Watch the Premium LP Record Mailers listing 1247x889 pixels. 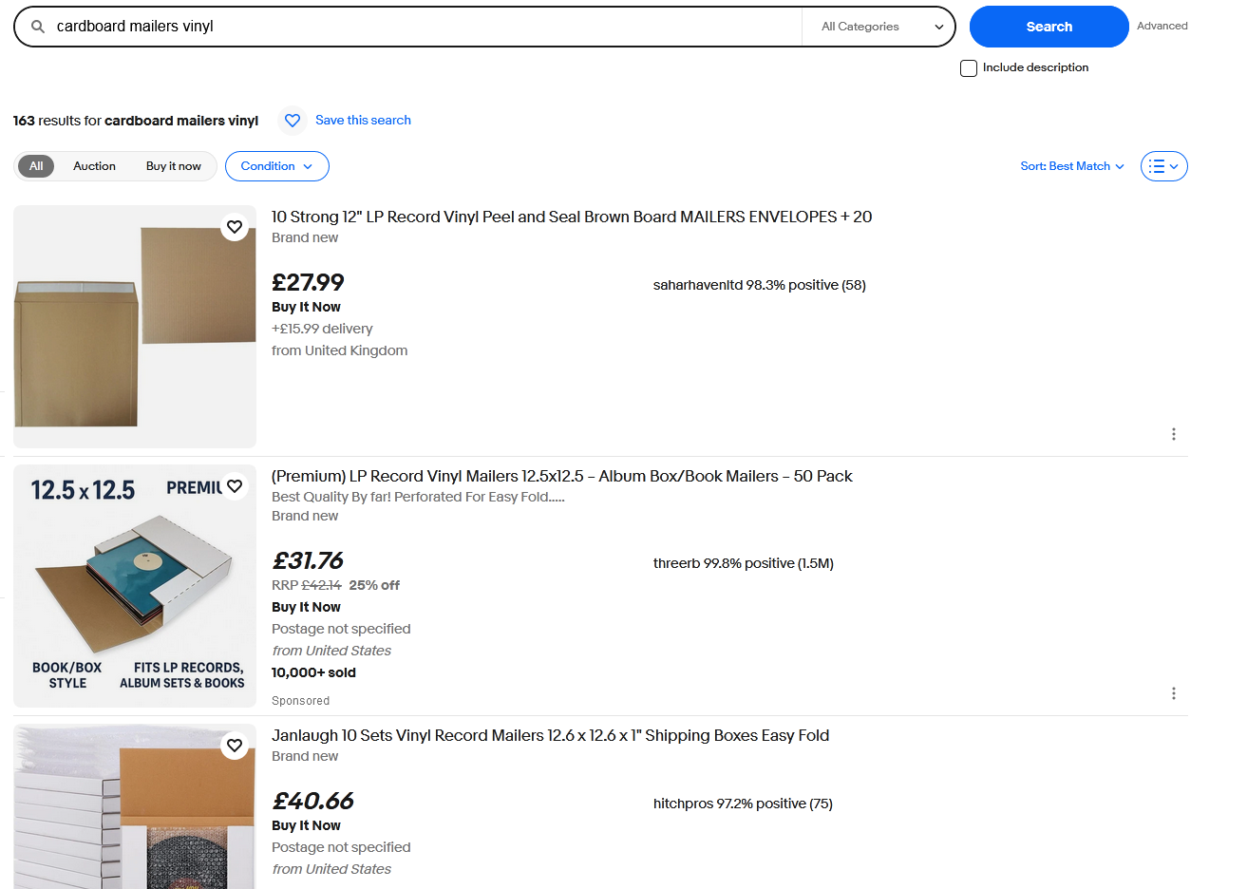(x=235, y=486)
